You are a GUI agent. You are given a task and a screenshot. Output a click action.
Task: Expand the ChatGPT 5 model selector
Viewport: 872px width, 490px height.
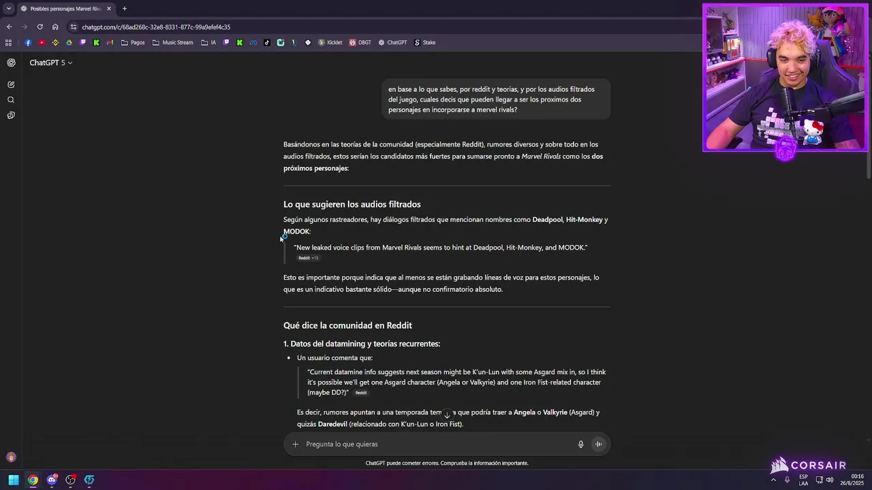click(x=51, y=63)
